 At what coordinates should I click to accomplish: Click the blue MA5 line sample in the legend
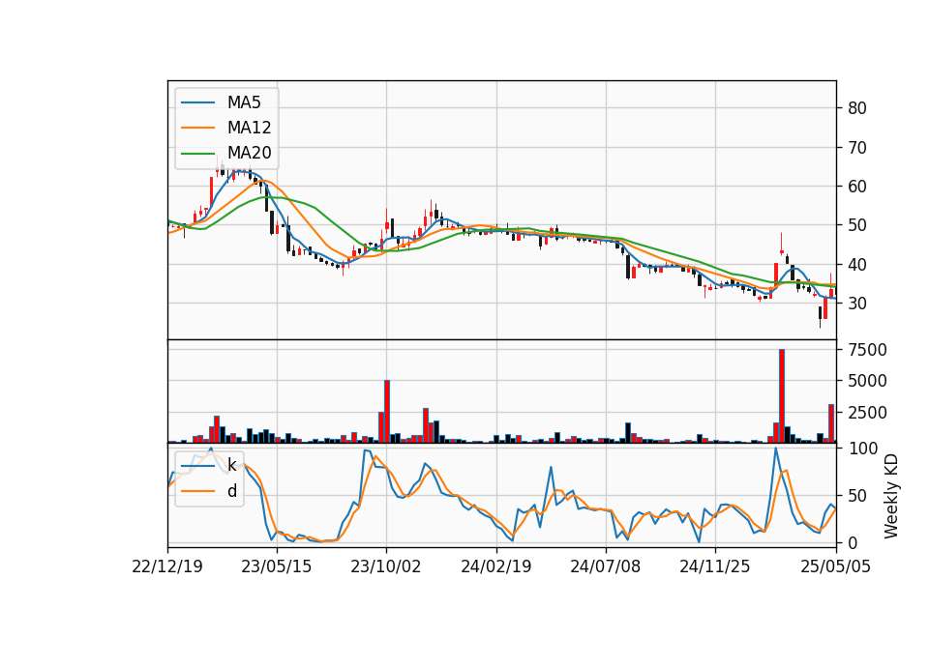tap(197, 102)
